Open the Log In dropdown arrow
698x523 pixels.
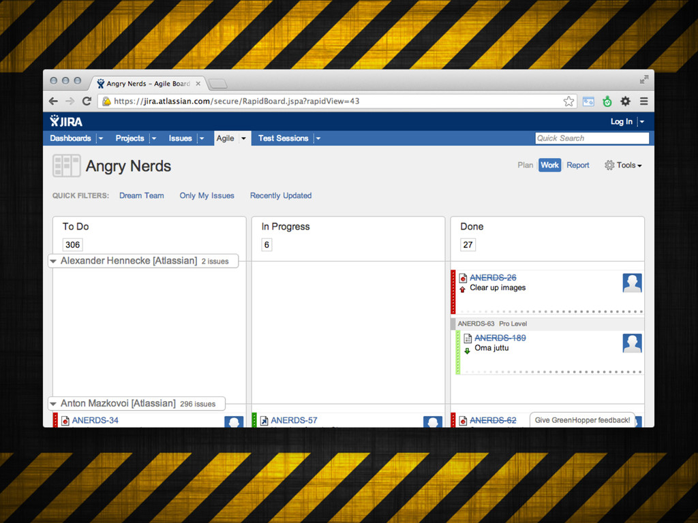point(642,122)
